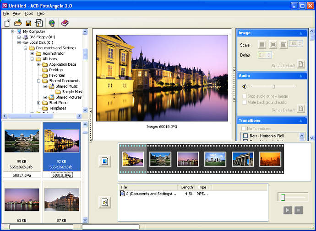Enable Stop audio at next image
Viewport: 316px width, 231px height.
click(245, 96)
